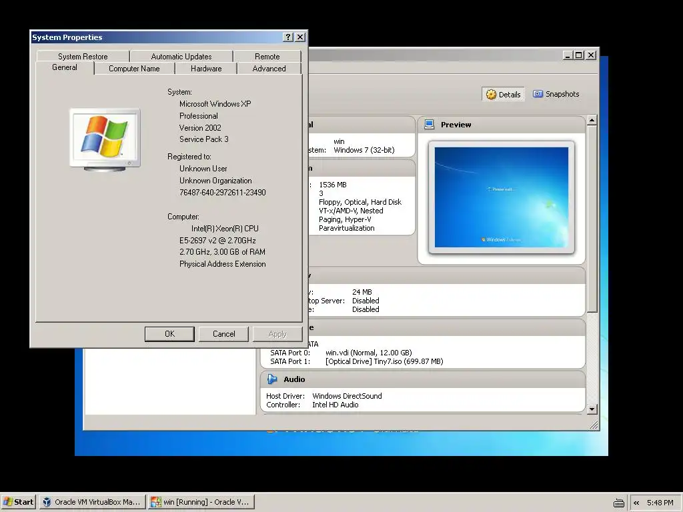
Task: Switch to the Hardware tab
Action: coord(206,69)
